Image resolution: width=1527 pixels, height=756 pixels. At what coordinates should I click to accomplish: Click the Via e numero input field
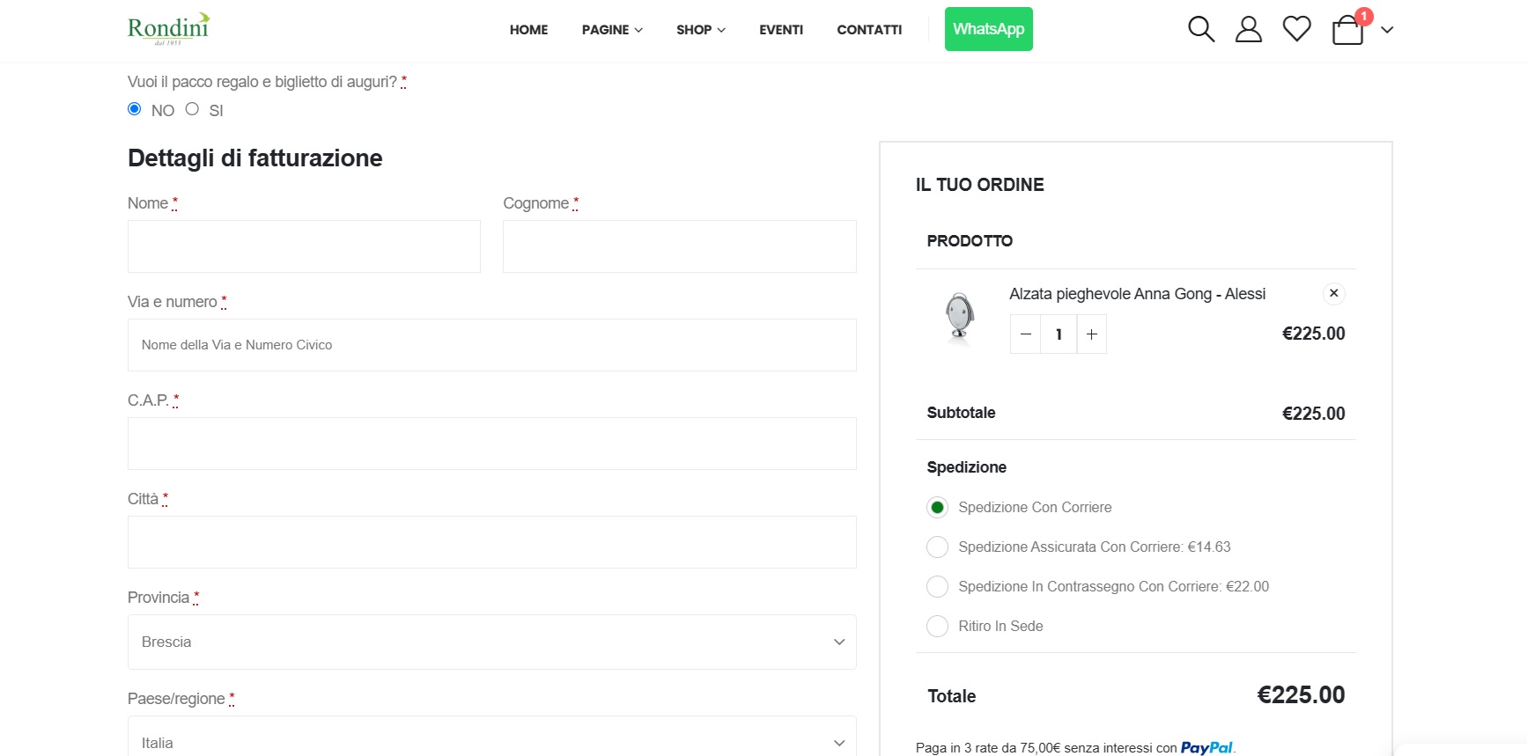tap(492, 345)
